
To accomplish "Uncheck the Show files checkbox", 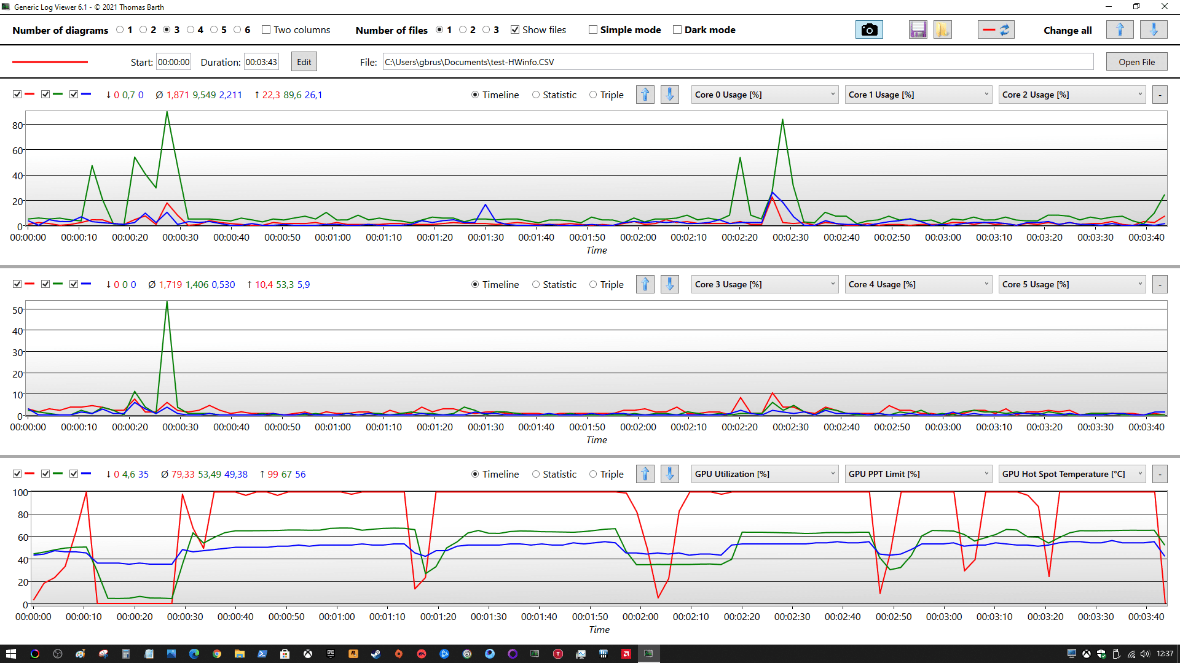I will (515, 29).
